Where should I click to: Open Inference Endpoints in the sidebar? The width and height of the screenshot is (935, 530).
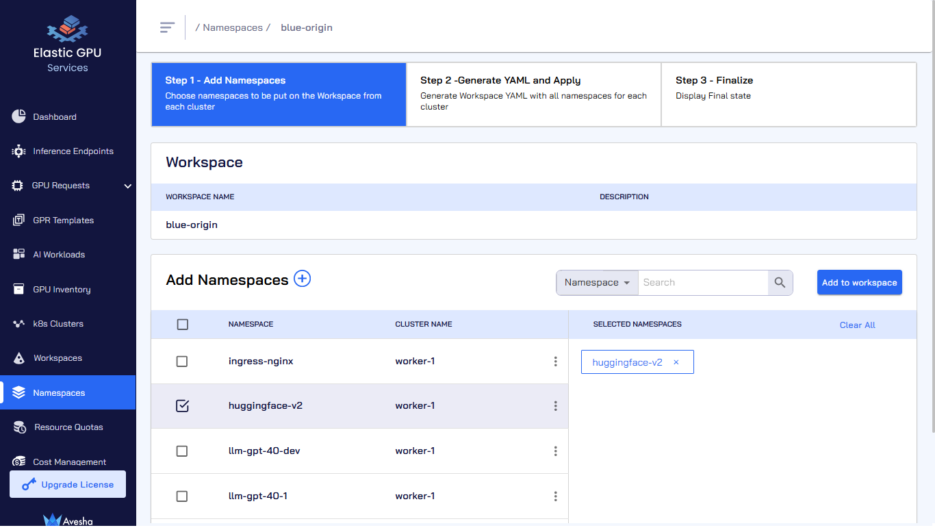pos(68,151)
